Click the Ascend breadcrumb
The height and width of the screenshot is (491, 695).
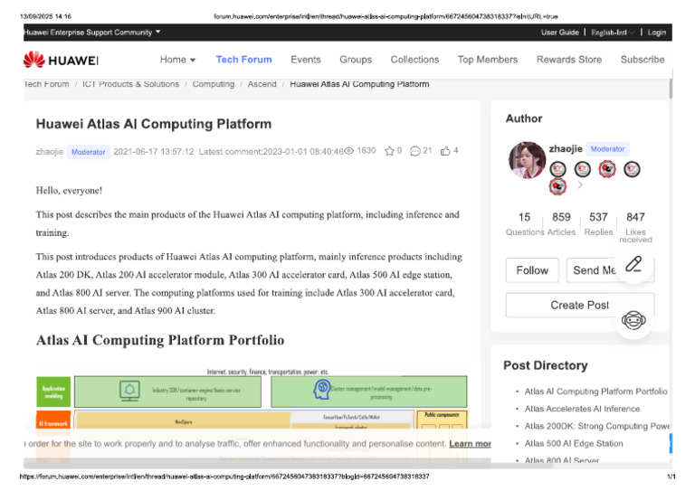262,84
